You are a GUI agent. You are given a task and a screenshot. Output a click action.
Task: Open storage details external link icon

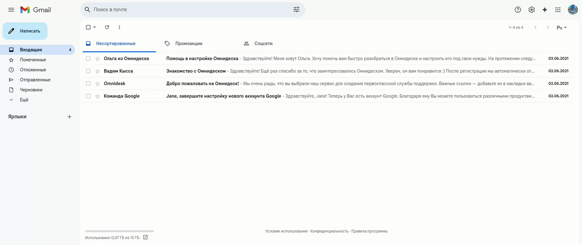145,237
